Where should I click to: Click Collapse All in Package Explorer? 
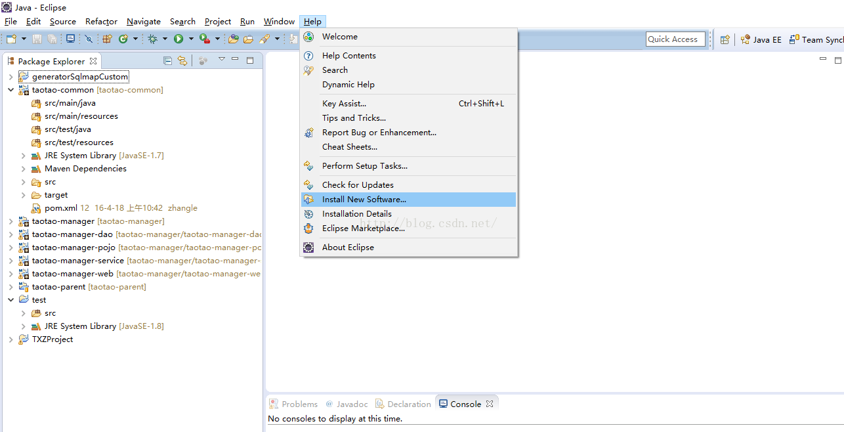pyautogui.click(x=167, y=60)
